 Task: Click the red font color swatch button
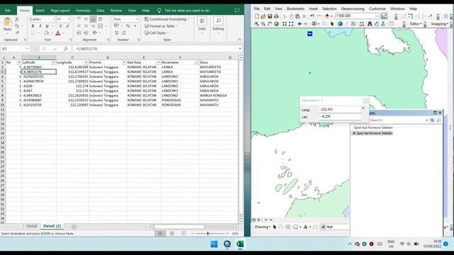click(x=58, y=33)
